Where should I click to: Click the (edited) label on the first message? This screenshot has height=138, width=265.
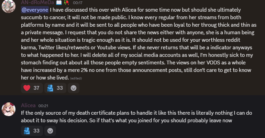coord(76,78)
